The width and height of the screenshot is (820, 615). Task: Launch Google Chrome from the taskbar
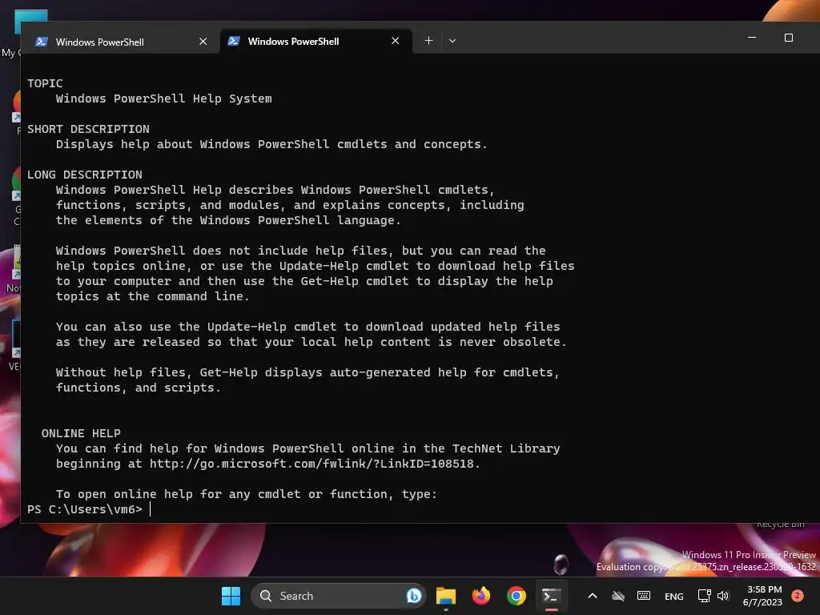click(x=517, y=596)
